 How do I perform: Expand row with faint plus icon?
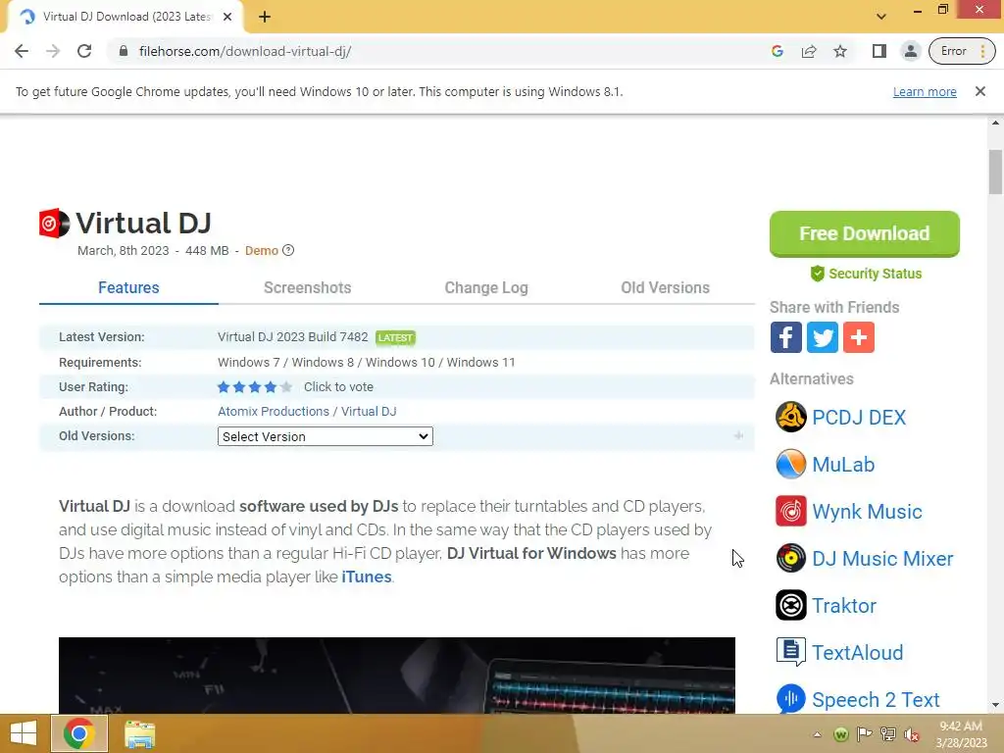(x=738, y=436)
